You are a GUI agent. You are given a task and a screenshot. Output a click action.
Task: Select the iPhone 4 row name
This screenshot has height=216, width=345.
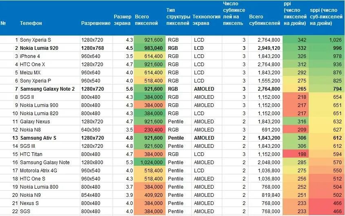49,56
